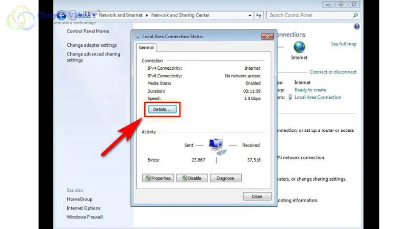The height and width of the screenshot is (229, 418).
Task: Open Change adapter settings link
Action: [x=92, y=45]
